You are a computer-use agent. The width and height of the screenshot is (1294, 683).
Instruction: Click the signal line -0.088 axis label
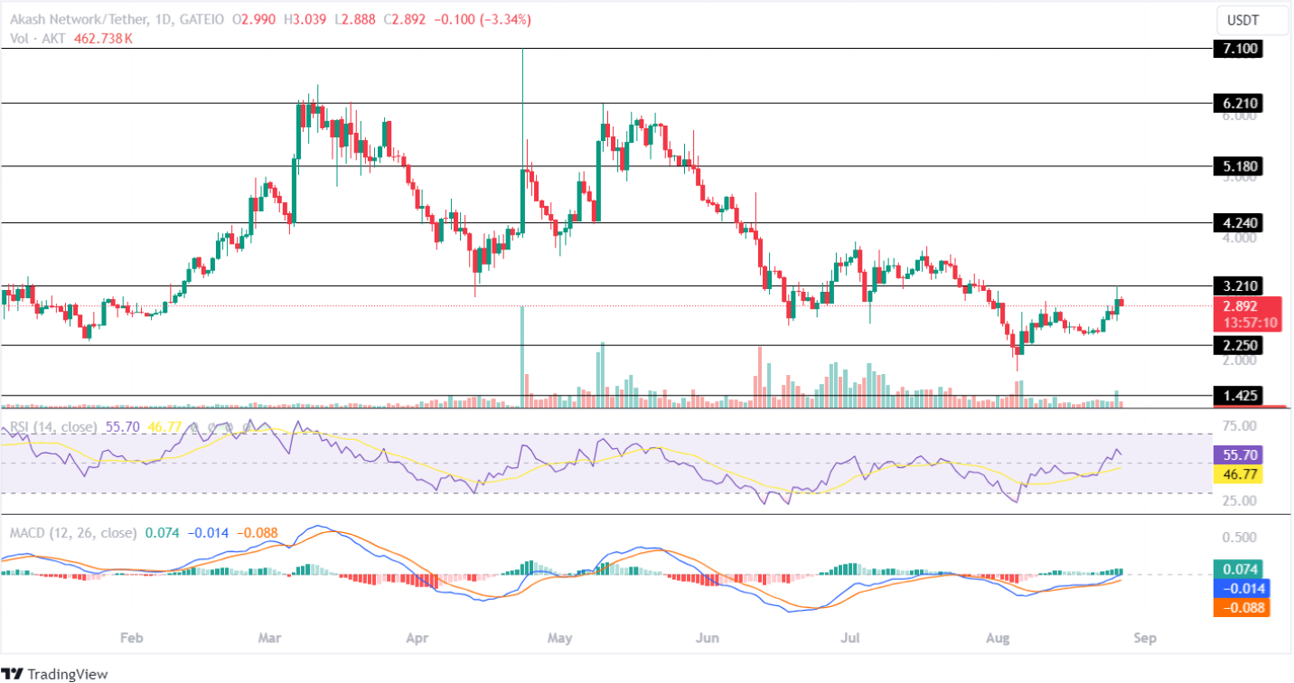pyautogui.click(x=1241, y=607)
